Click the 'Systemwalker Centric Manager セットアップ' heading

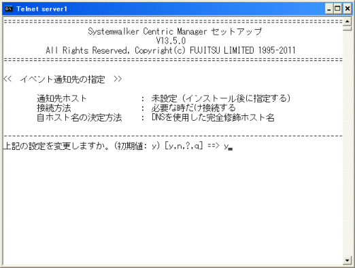(175, 31)
